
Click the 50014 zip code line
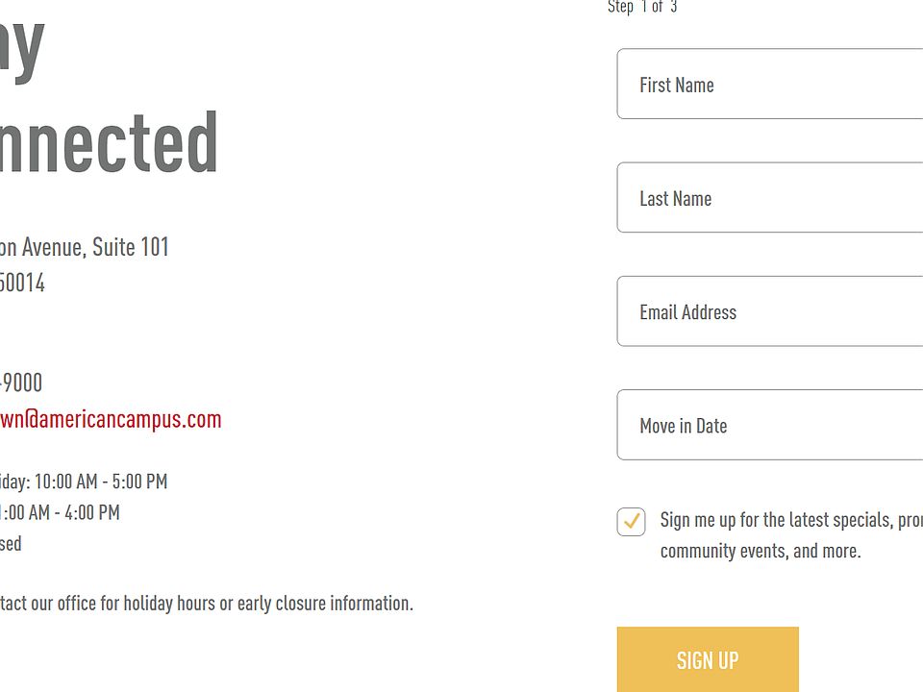point(22,283)
